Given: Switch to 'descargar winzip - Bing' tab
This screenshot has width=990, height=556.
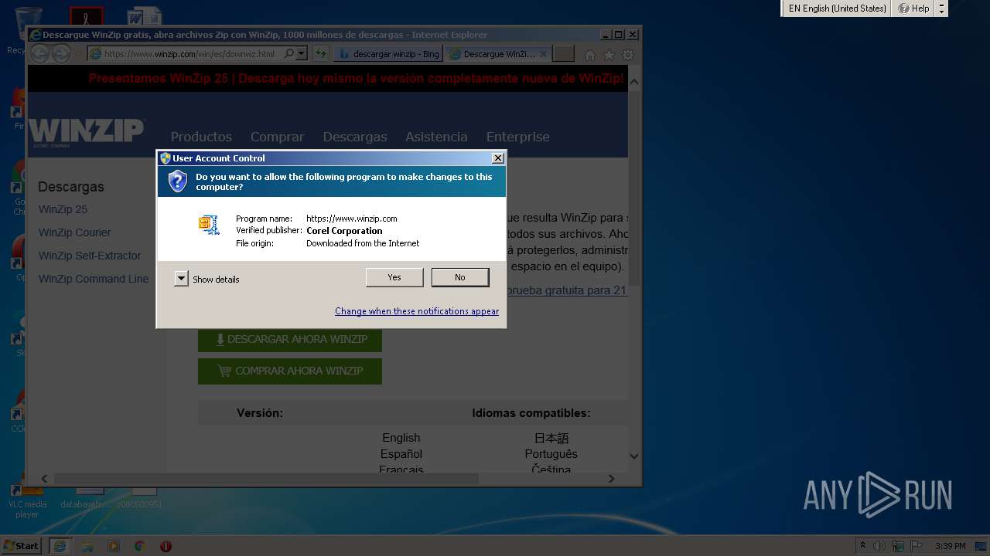Looking at the screenshot, I should coord(389,54).
